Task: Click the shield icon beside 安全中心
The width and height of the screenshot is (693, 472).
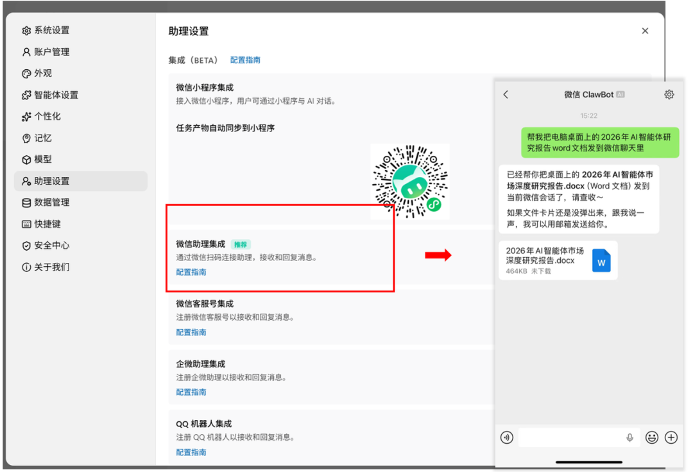Action: [26, 246]
